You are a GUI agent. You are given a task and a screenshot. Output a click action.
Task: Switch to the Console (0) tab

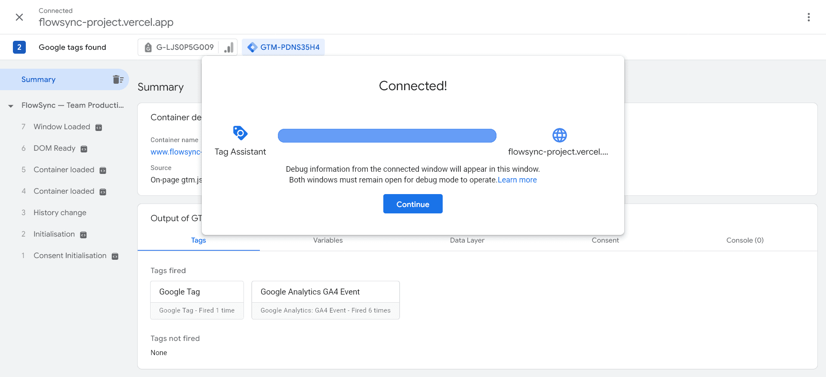pyautogui.click(x=745, y=240)
